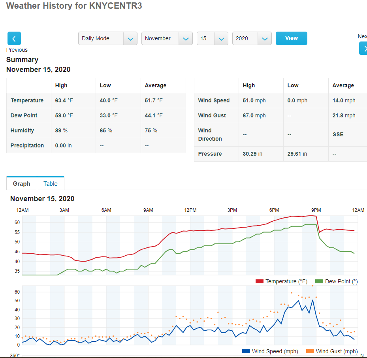Go to the next day arrow
This screenshot has width=367, height=358.
(363, 48)
